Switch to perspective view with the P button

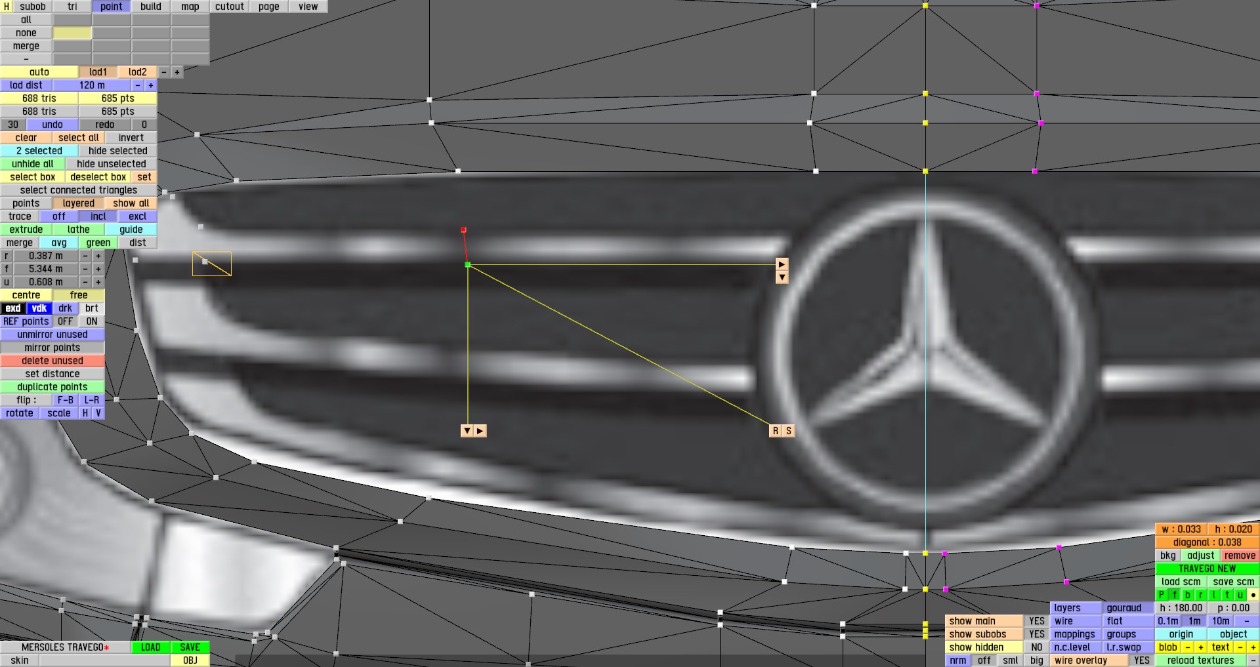pos(1162,595)
